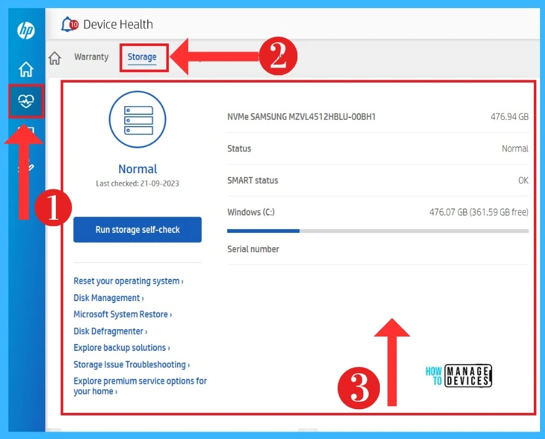Click the Windows (C:) label
545x439 pixels.
pyautogui.click(x=251, y=212)
